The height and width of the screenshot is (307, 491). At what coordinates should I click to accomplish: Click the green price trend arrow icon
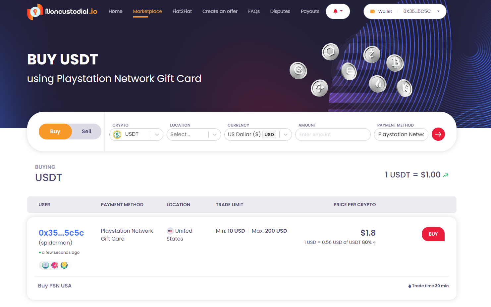446,175
